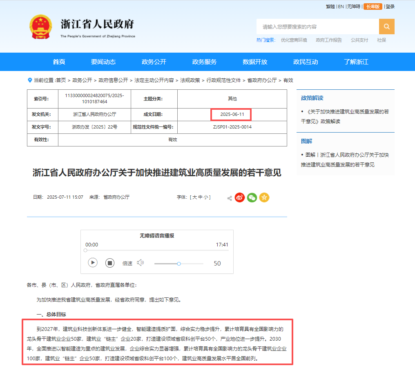The height and width of the screenshot is (368, 415).
Task: Share article via WeChat icon
Action: (x=252, y=197)
